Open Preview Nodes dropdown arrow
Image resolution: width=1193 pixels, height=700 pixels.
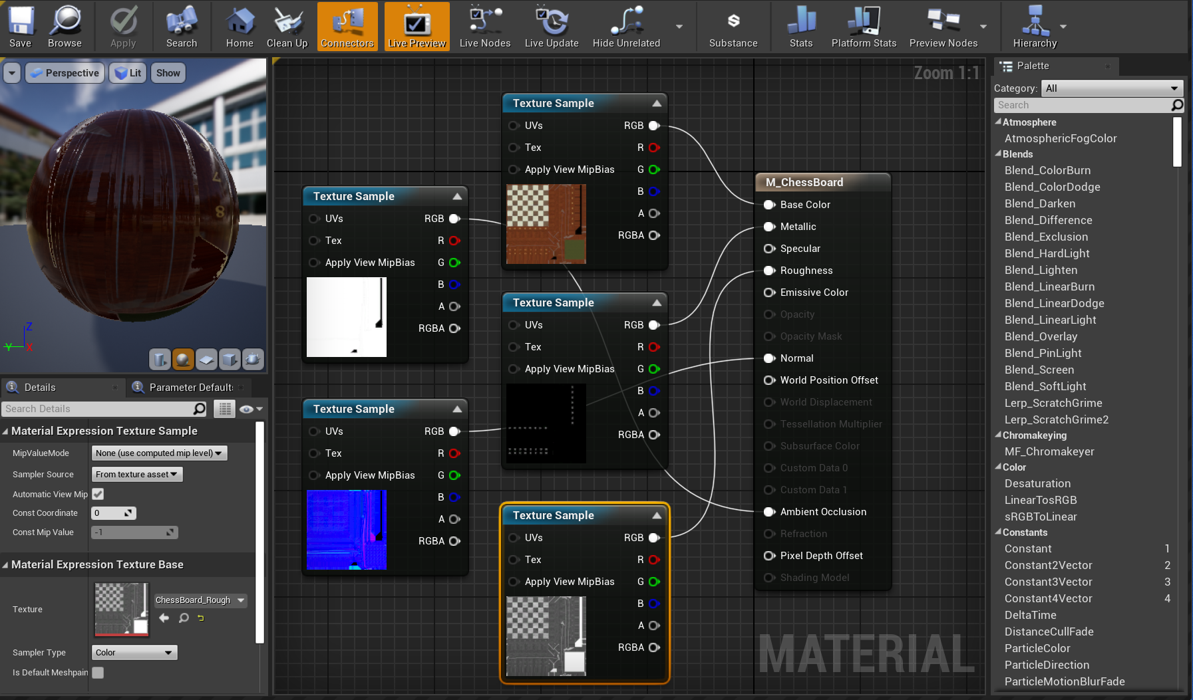click(983, 27)
